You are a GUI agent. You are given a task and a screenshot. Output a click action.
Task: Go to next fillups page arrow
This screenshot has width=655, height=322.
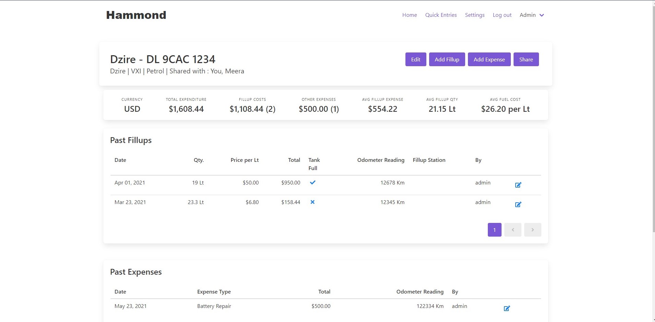click(x=532, y=230)
